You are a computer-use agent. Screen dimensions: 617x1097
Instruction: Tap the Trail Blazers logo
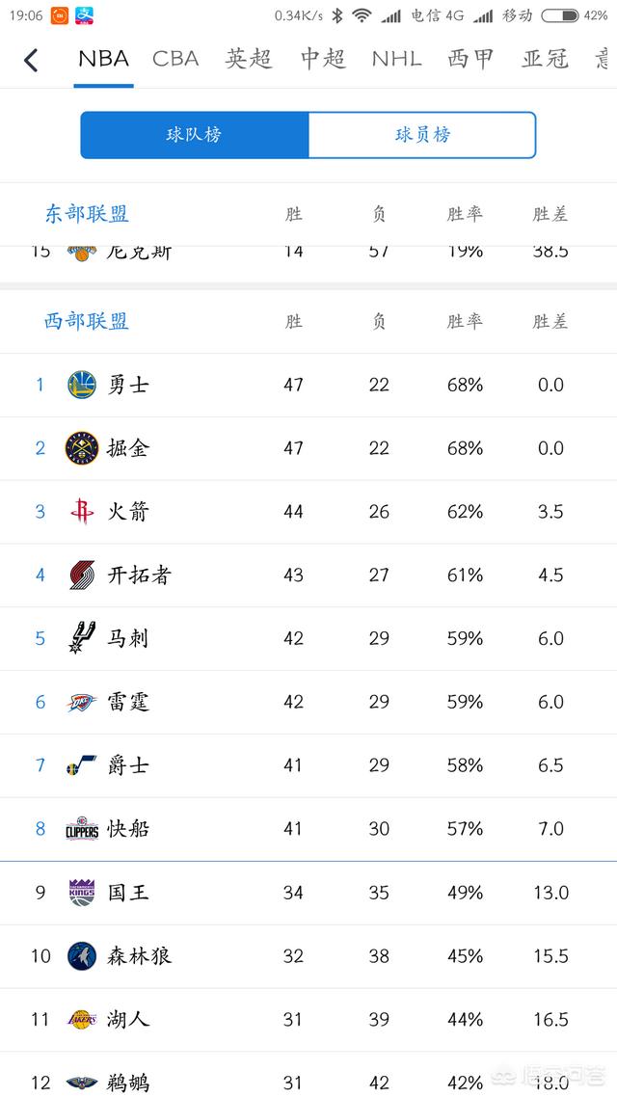click(x=82, y=575)
